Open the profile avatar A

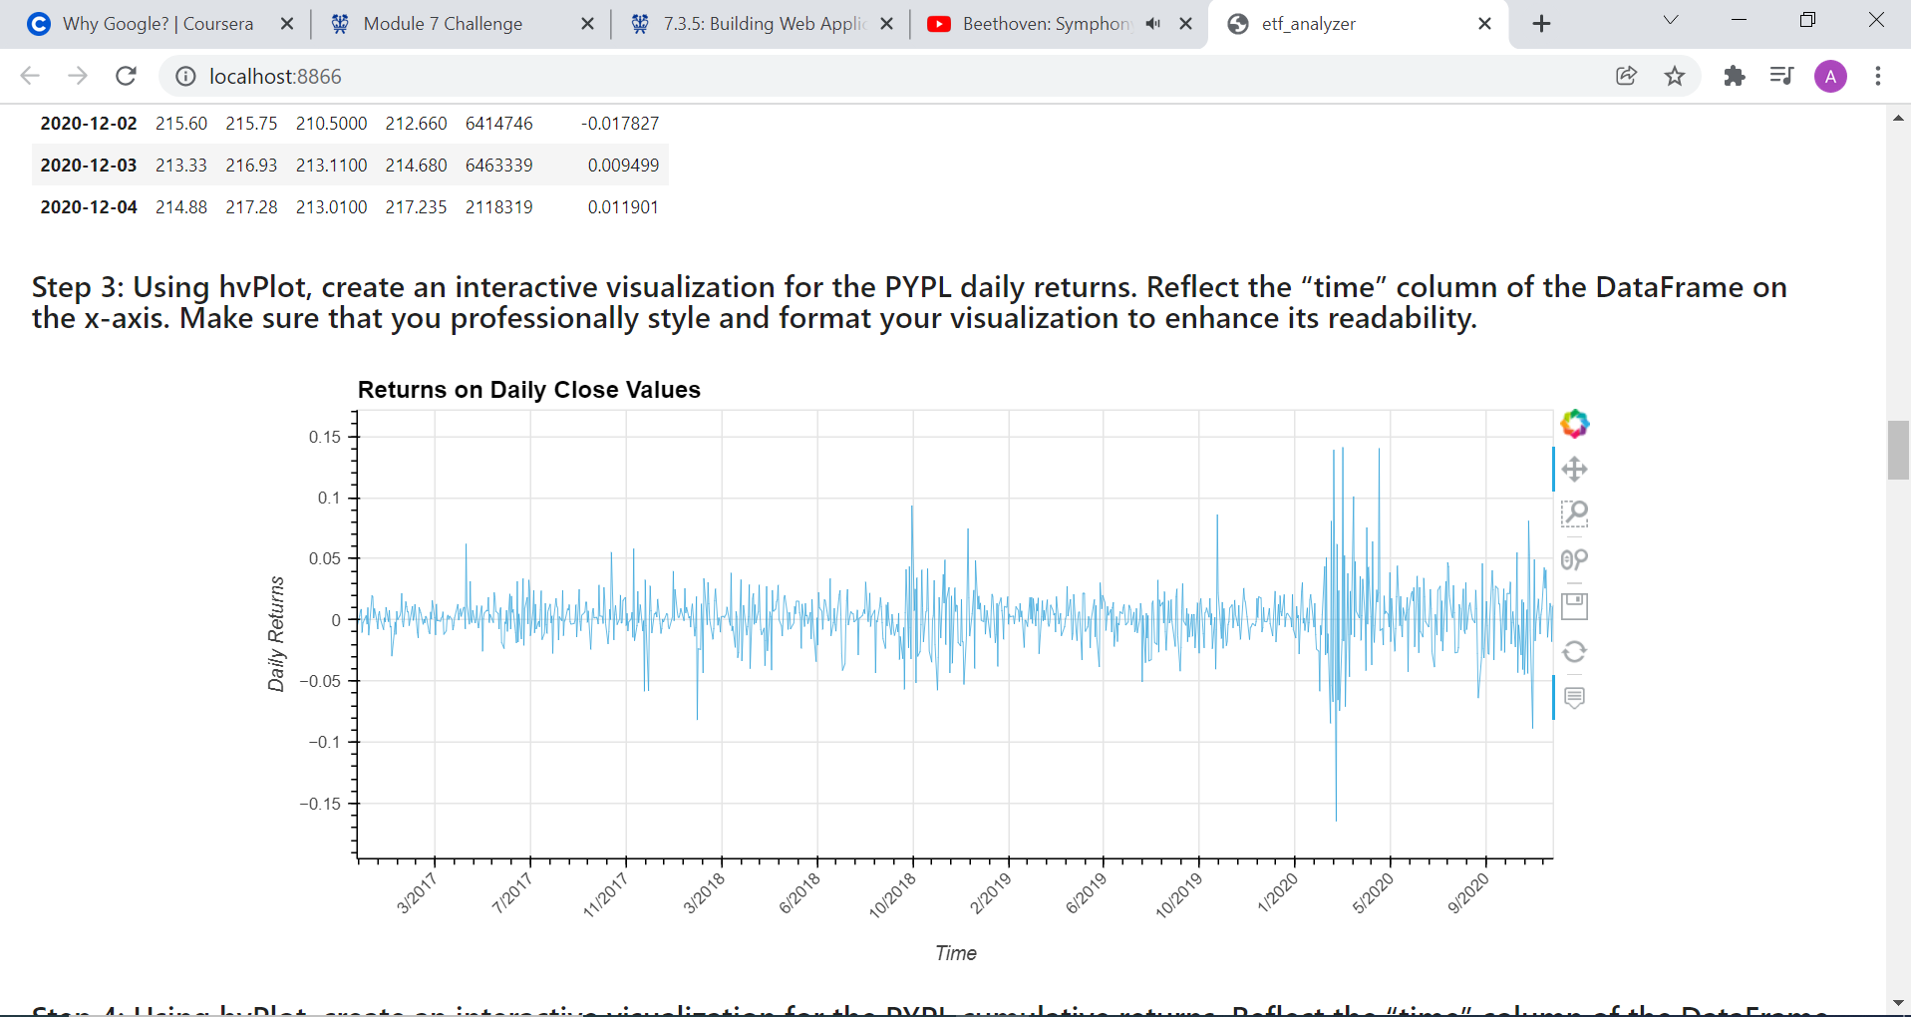pyautogui.click(x=1830, y=76)
